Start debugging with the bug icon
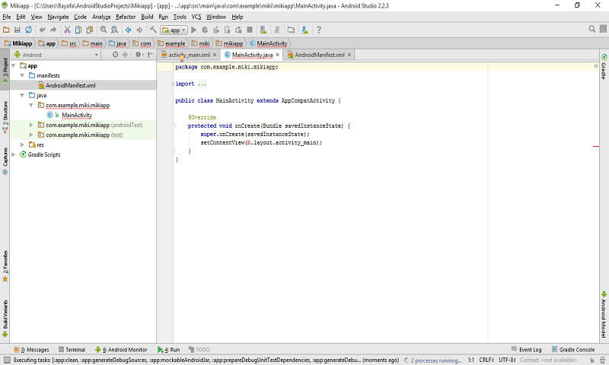 pyautogui.click(x=205, y=30)
